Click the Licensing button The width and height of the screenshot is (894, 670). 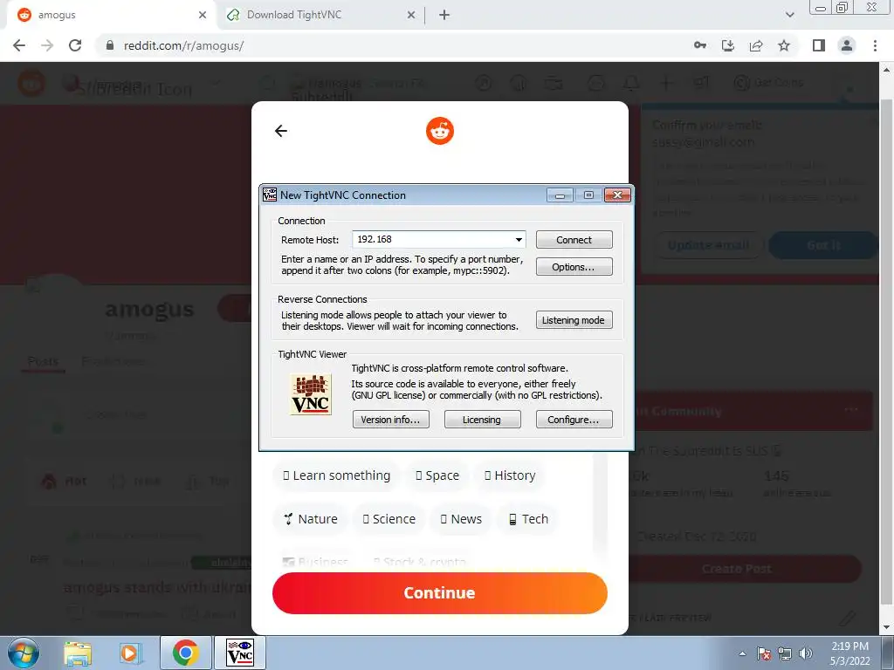[x=482, y=420]
